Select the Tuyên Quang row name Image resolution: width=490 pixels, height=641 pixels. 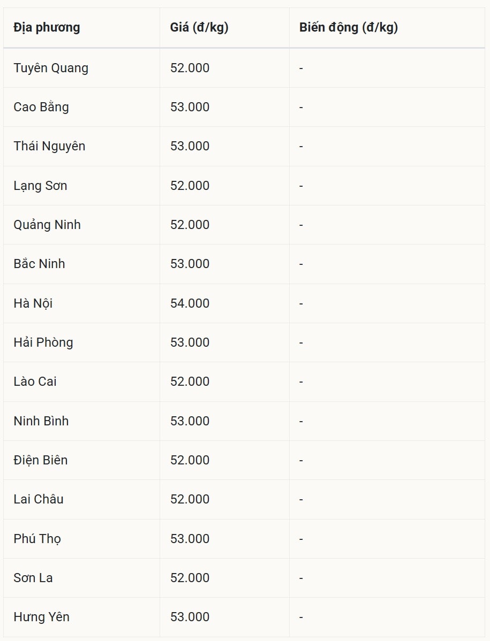coord(51,68)
